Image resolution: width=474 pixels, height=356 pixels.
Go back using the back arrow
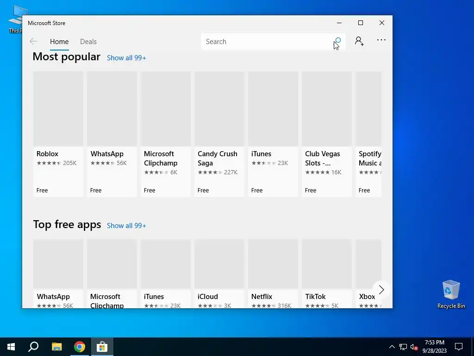(33, 41)
